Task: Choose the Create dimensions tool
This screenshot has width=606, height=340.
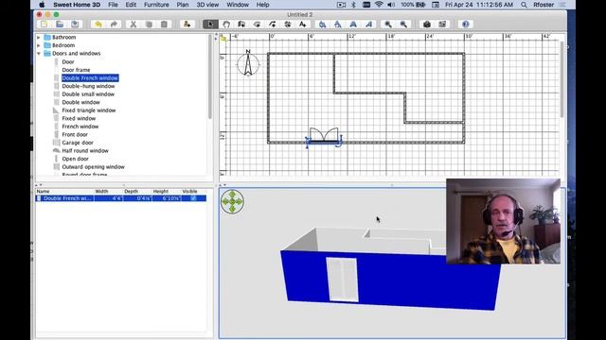Action: 288,25
